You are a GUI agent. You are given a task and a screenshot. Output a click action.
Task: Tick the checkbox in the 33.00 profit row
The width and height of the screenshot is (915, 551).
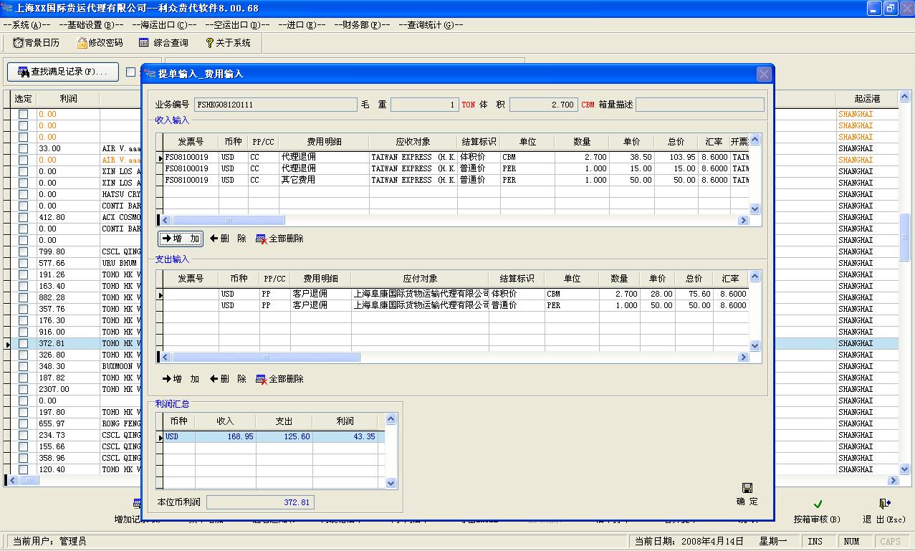point(24,148)
